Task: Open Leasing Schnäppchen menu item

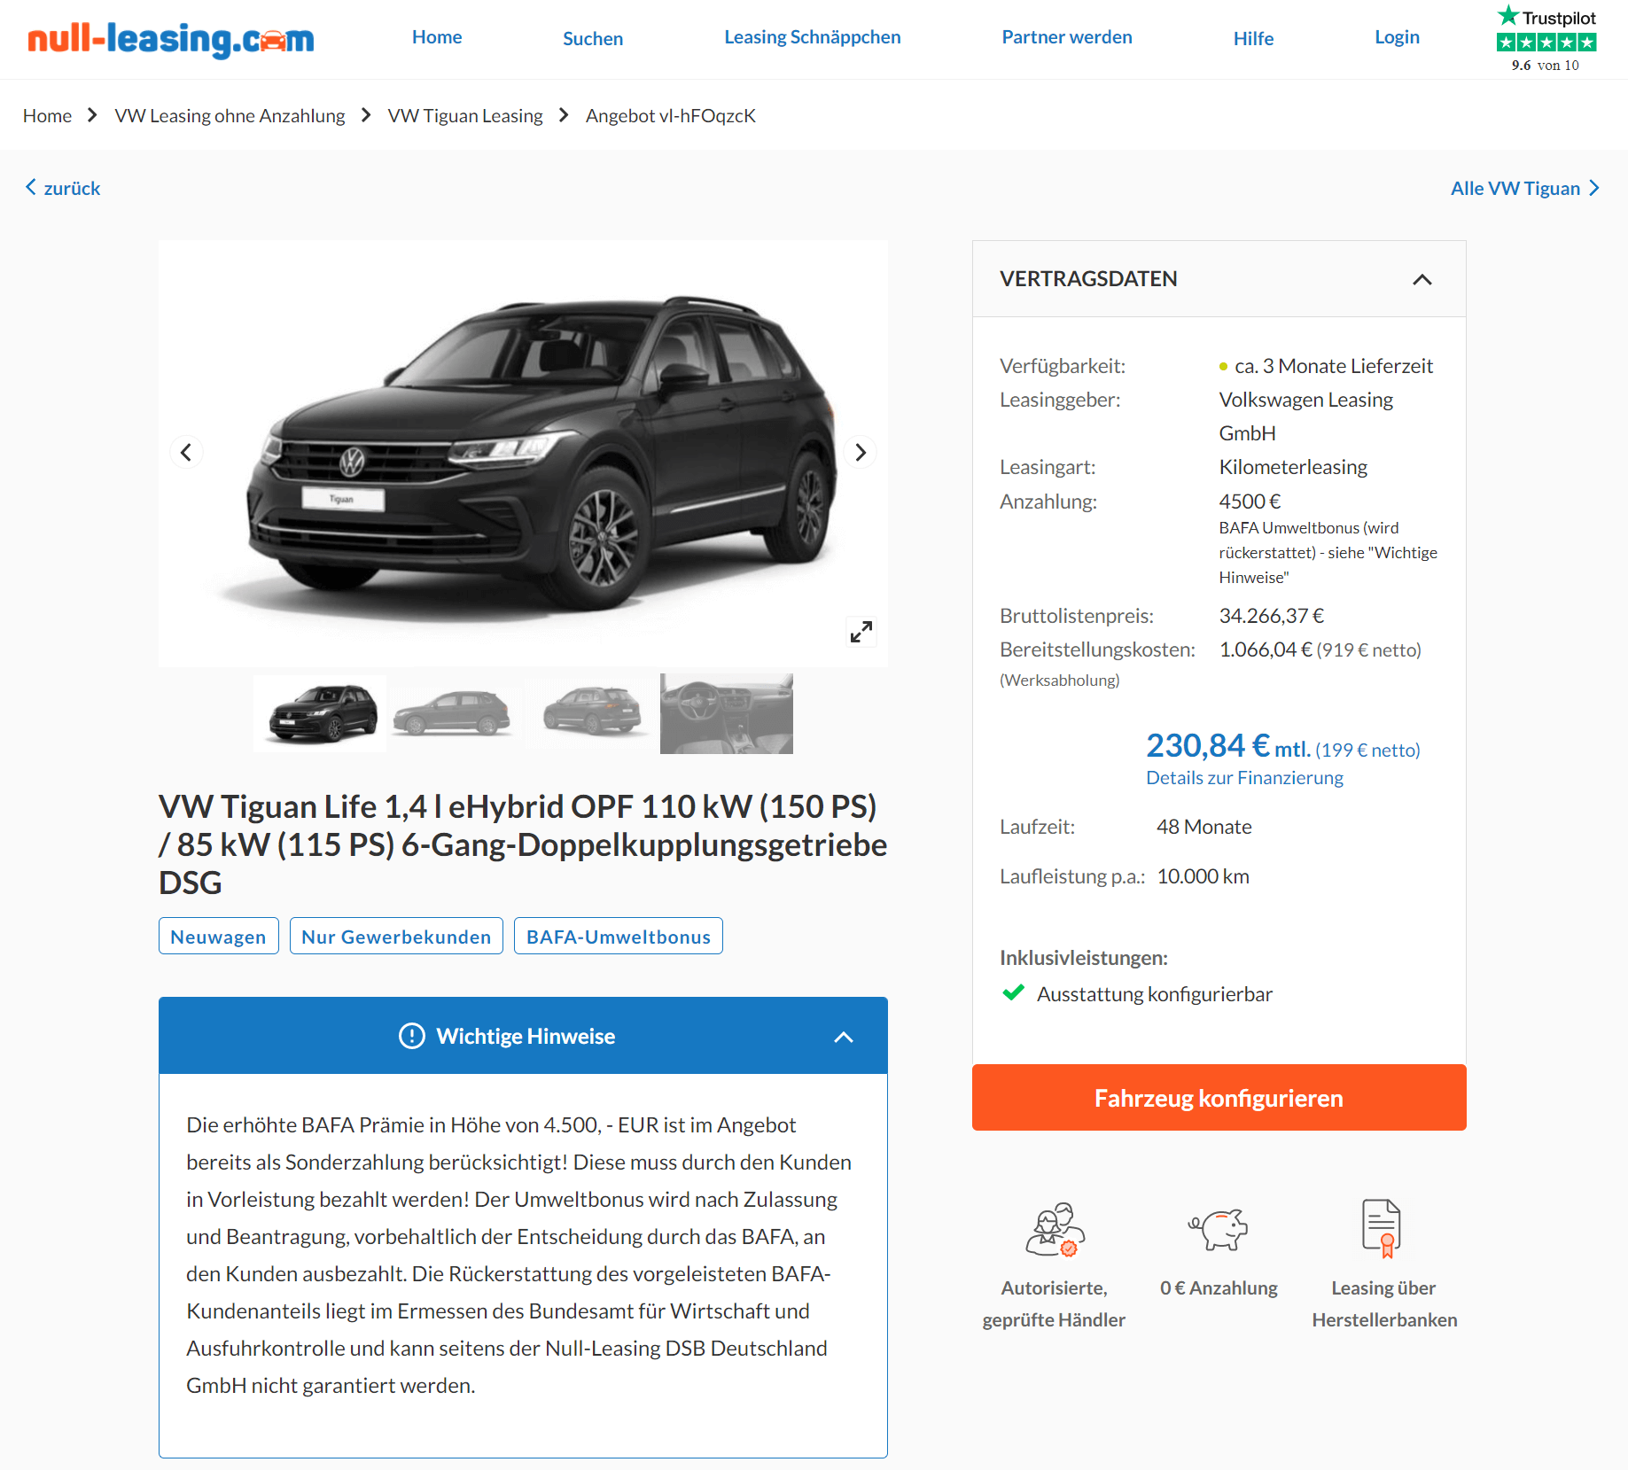Action: click(x=812, y=37)
